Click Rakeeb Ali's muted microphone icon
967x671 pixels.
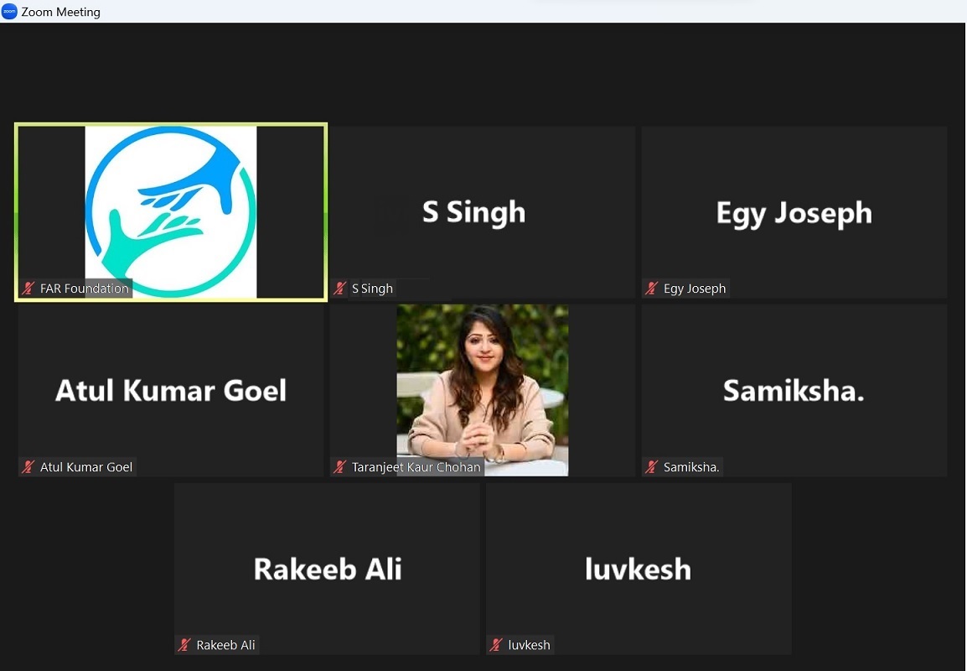pyautogui.click(x=184, y=645)
